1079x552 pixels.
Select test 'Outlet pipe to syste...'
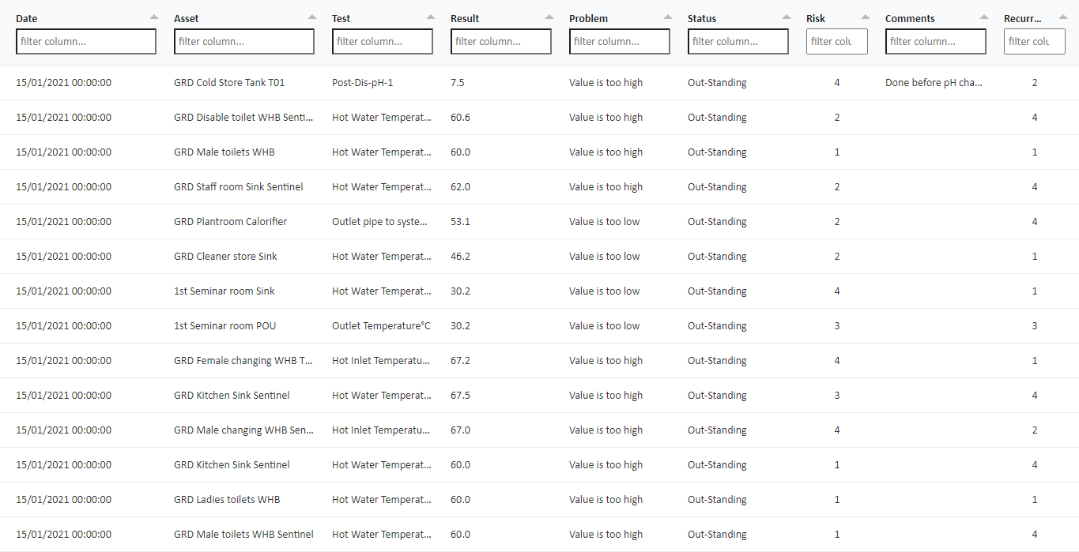[x=380, y=221]
